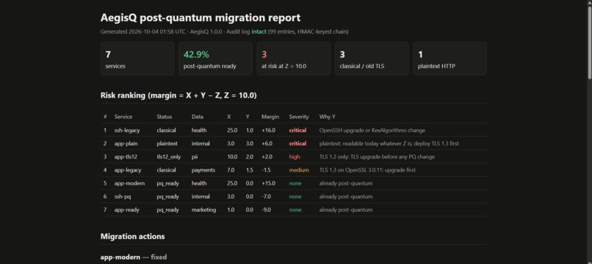
Task: Click the 'marketing' data cell
Action: (x=203, y=210)
